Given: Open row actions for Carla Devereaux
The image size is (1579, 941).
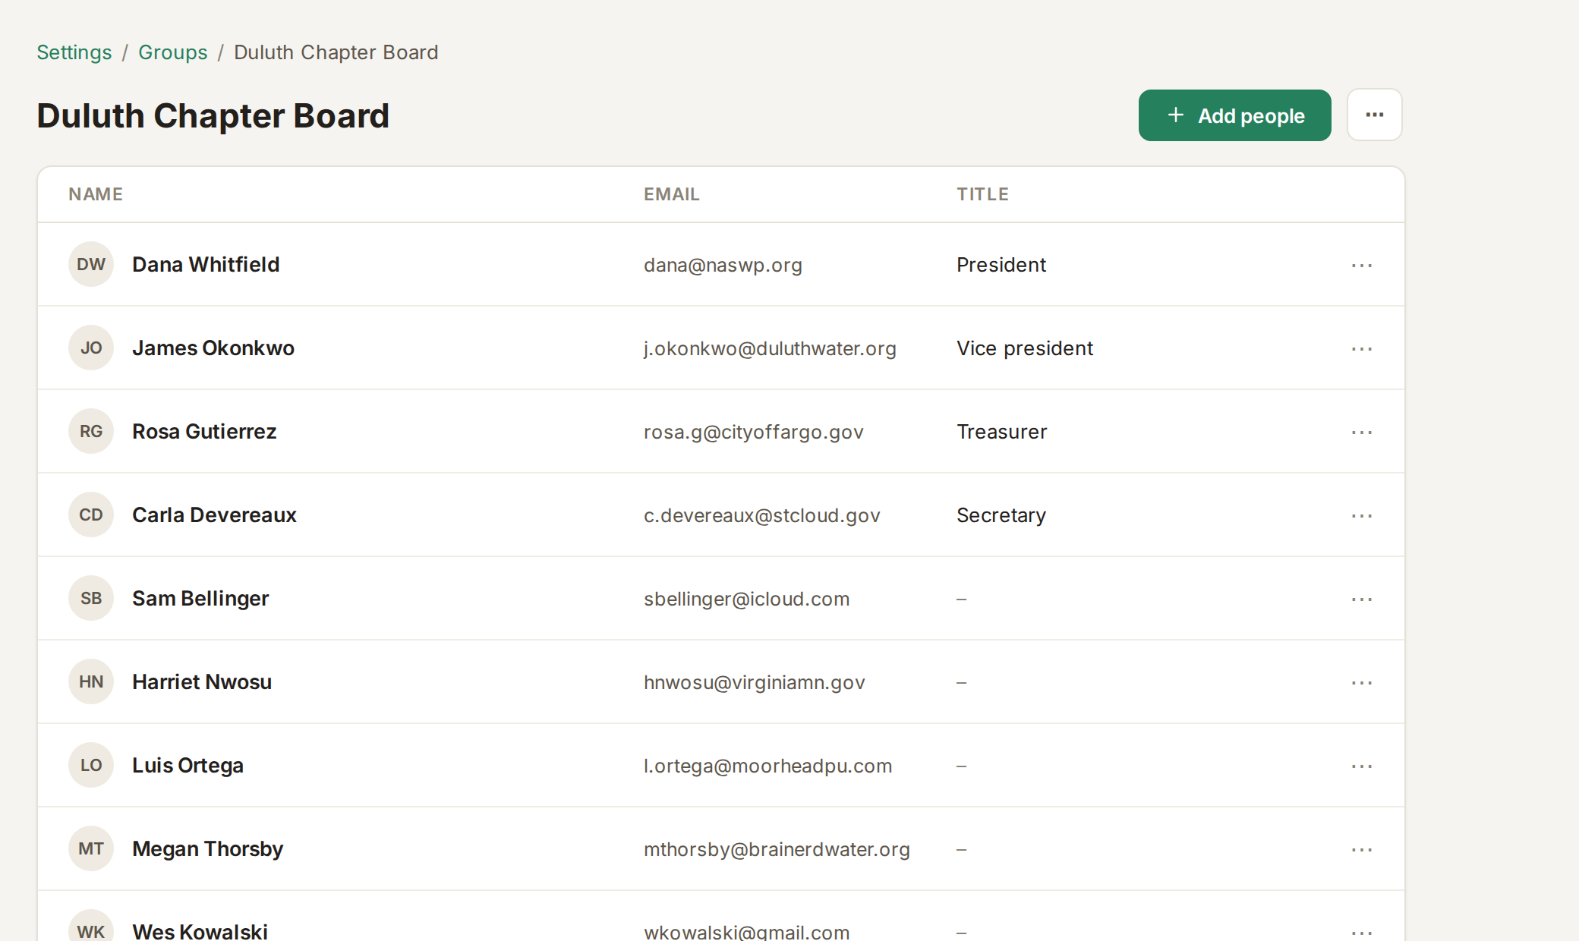Looking at the screenshot, I should [1362, 515].
